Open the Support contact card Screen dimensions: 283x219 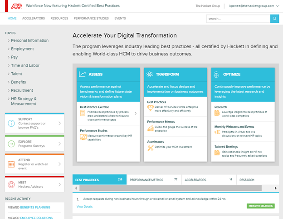34,123
